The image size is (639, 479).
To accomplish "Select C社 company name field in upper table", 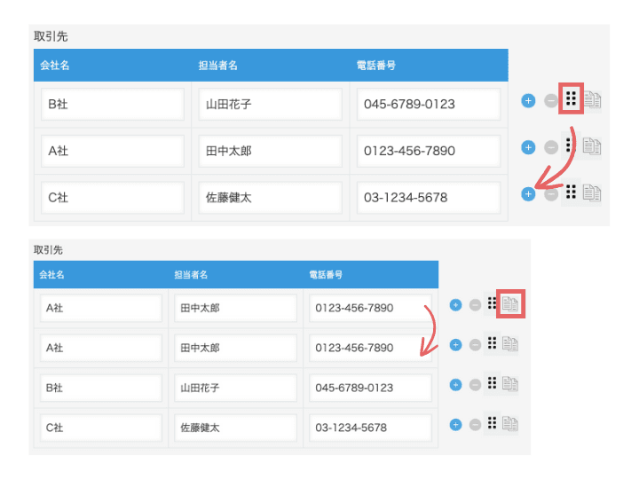I will coord(113,198).
